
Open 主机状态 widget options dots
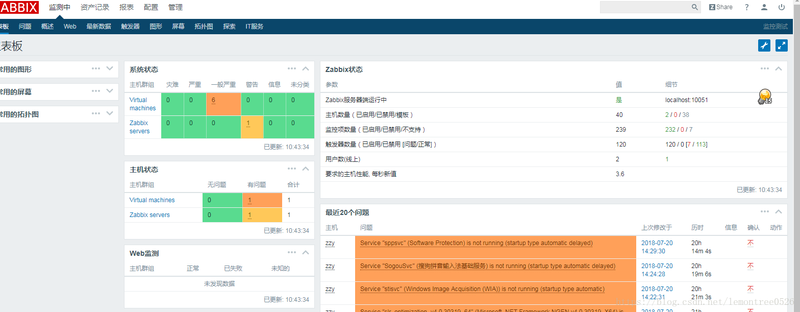point(292,169)
